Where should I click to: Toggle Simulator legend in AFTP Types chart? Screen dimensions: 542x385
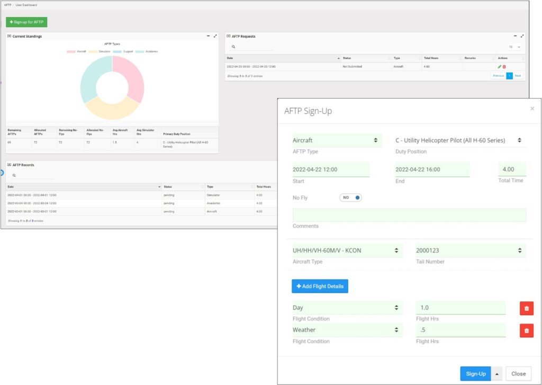(x=100, y=51)
